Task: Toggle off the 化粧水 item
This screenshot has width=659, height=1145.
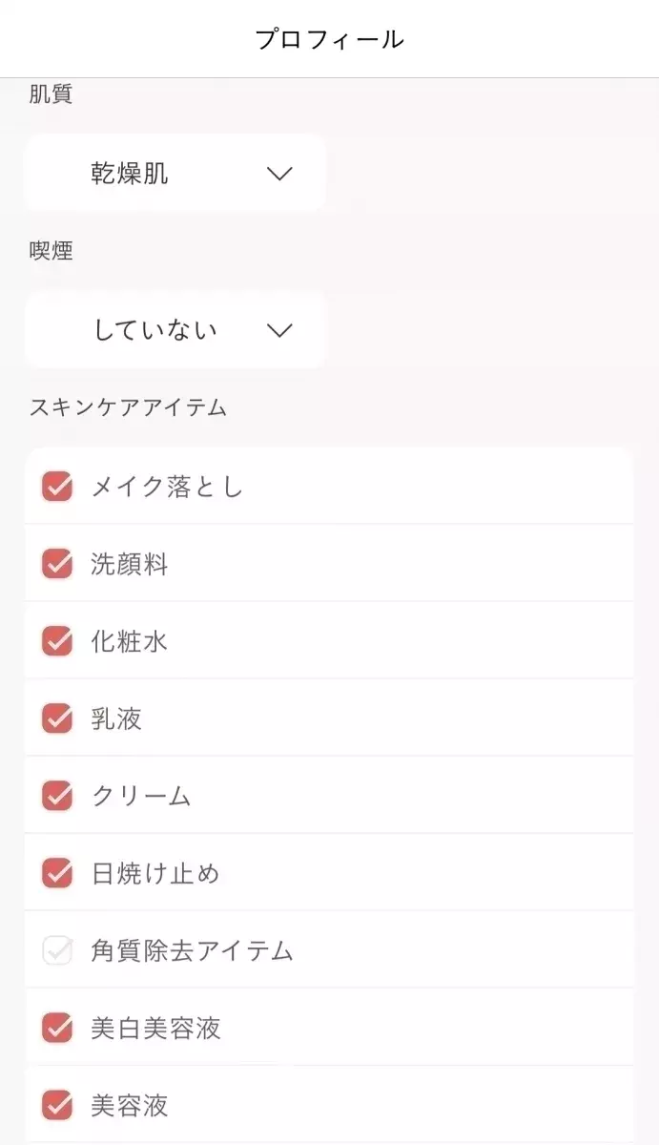Action: (56, 641)
